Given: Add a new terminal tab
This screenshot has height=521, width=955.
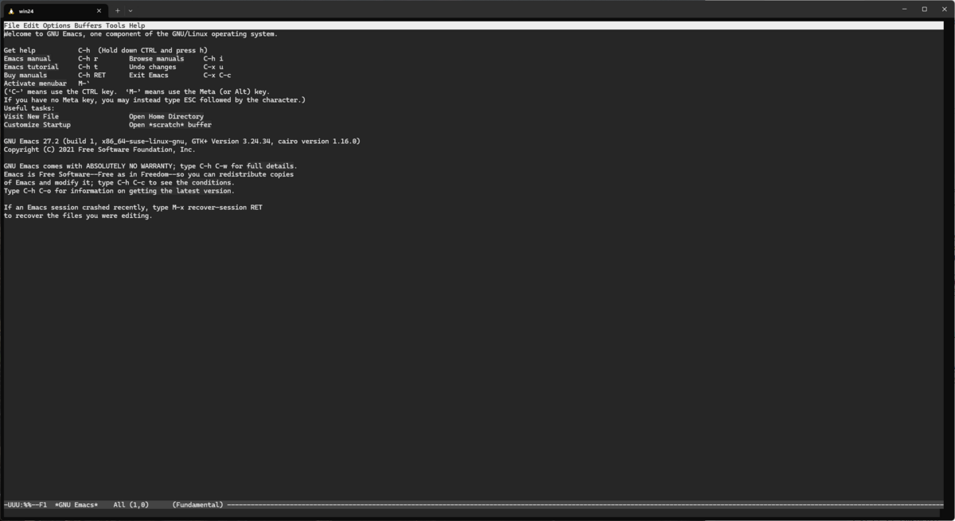Looking at the screenshot, I should tap(118, 10).
